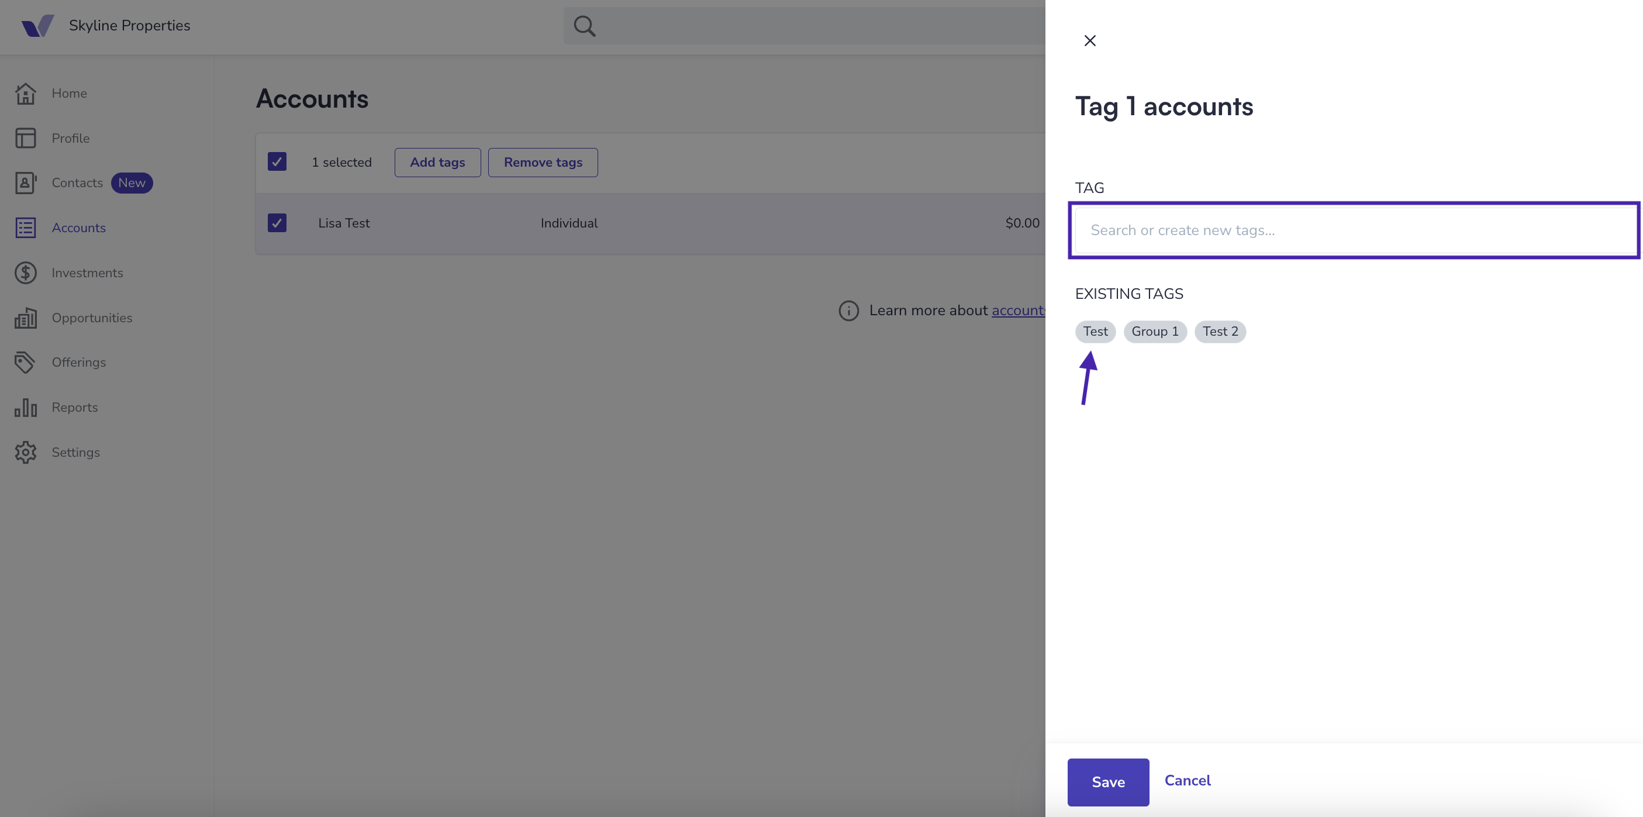The width and height of the screenshot is (1643, 817).
Task: Click the Settings gear icon
Action: pos(26,452)
